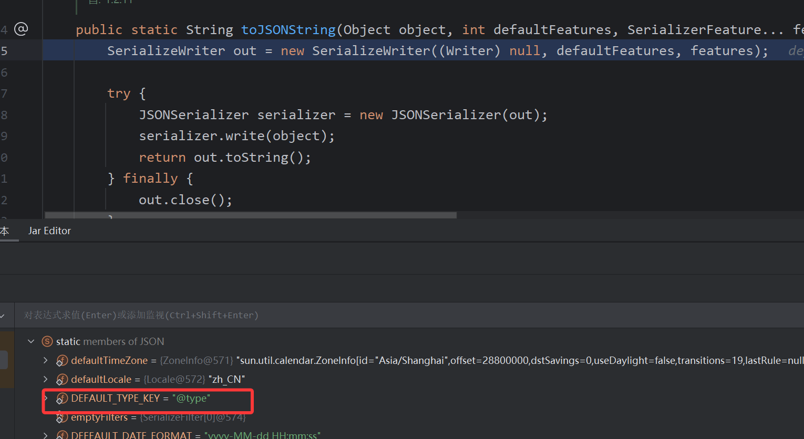Click the @ gutter icon beside toJSONString

point(21,29)
